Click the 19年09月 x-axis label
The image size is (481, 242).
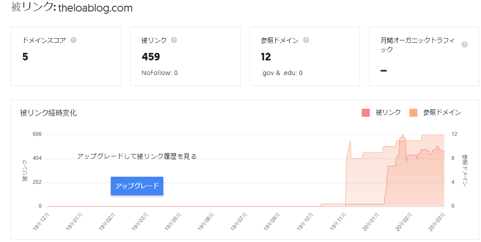272,222
